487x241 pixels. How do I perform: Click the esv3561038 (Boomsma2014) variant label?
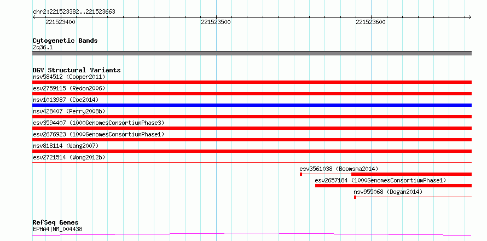339,169
